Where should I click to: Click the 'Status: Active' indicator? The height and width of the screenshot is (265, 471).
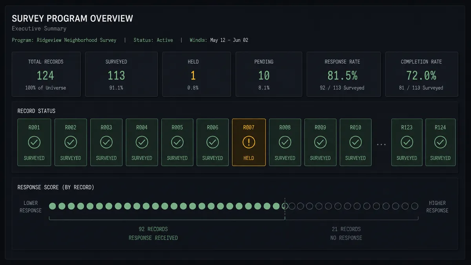(x=153, y=40)
